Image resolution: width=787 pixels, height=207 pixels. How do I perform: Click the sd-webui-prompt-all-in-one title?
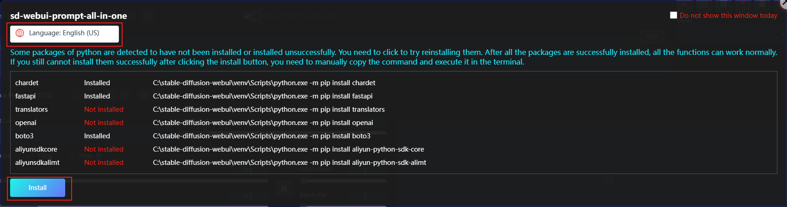68,16
